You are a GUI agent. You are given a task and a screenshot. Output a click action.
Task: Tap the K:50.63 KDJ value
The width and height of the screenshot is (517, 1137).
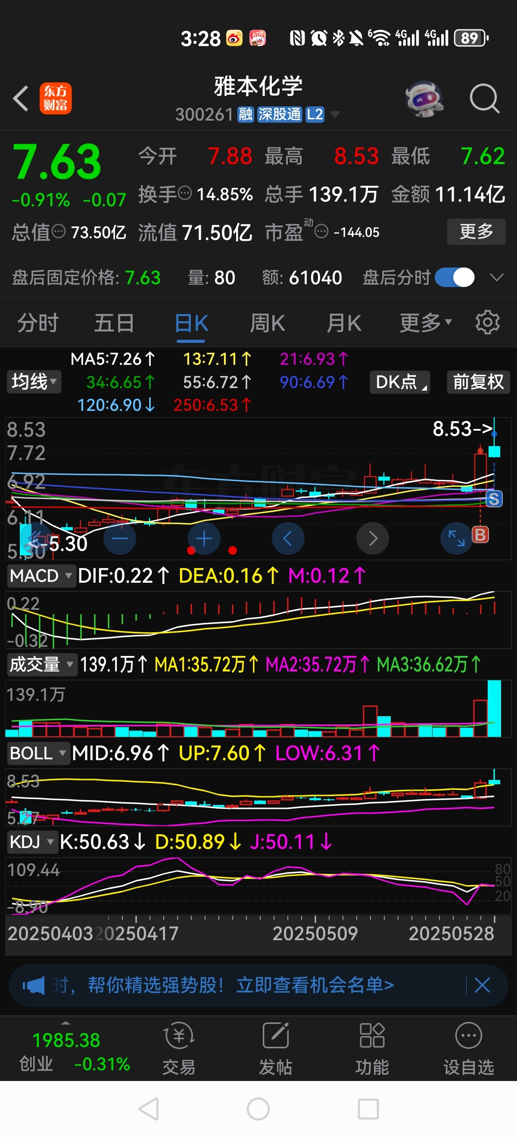103,842
